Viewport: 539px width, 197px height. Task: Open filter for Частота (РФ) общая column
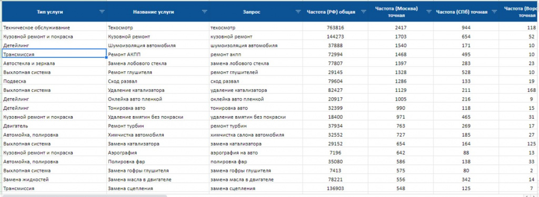(363, 12)
